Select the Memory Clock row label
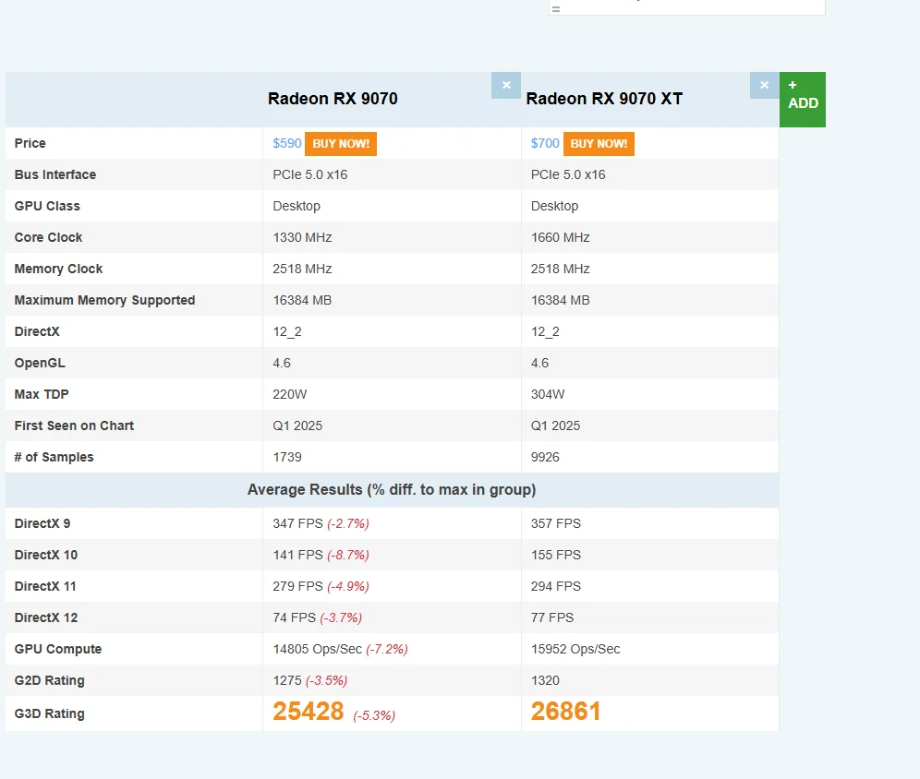Screen dimensions: 920x779 [x=58, y=269]
